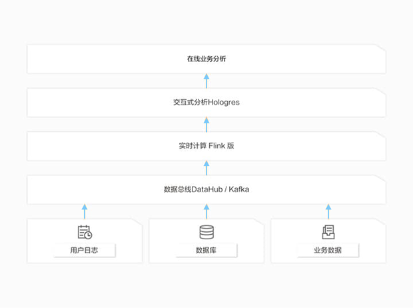The image size is (413, 308).
Task: Click the 用户日志 calendar-clock icon
Action: pos(85,232)
